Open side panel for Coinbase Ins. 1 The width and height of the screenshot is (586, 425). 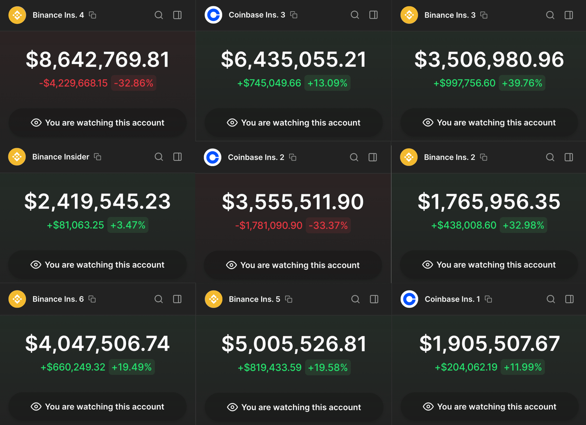(x=569, y=299)
